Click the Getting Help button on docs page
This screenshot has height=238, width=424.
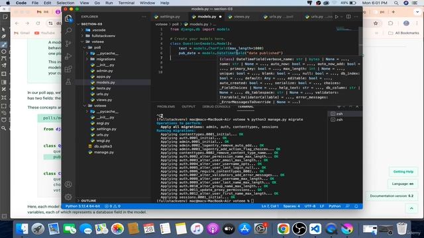403,172
